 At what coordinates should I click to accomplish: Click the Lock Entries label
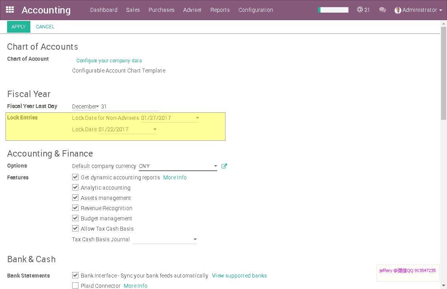22,117
